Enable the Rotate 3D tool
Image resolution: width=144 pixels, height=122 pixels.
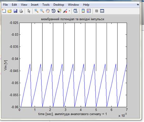54,11
